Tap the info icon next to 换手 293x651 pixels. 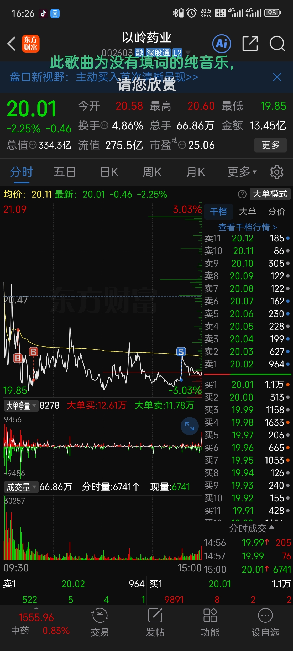104,125
